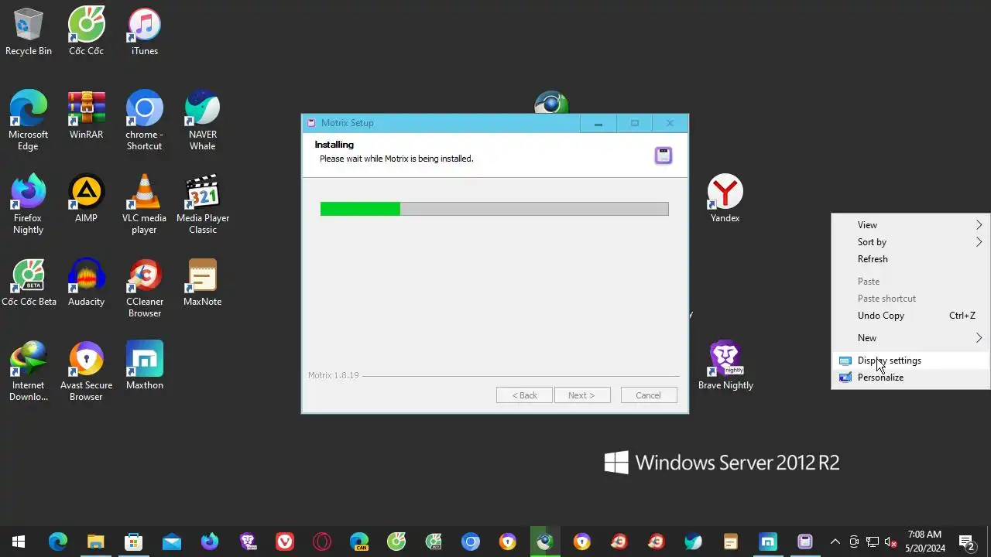
Task: Select the NAVER Whale desktop icon
Action: [202, 121]
